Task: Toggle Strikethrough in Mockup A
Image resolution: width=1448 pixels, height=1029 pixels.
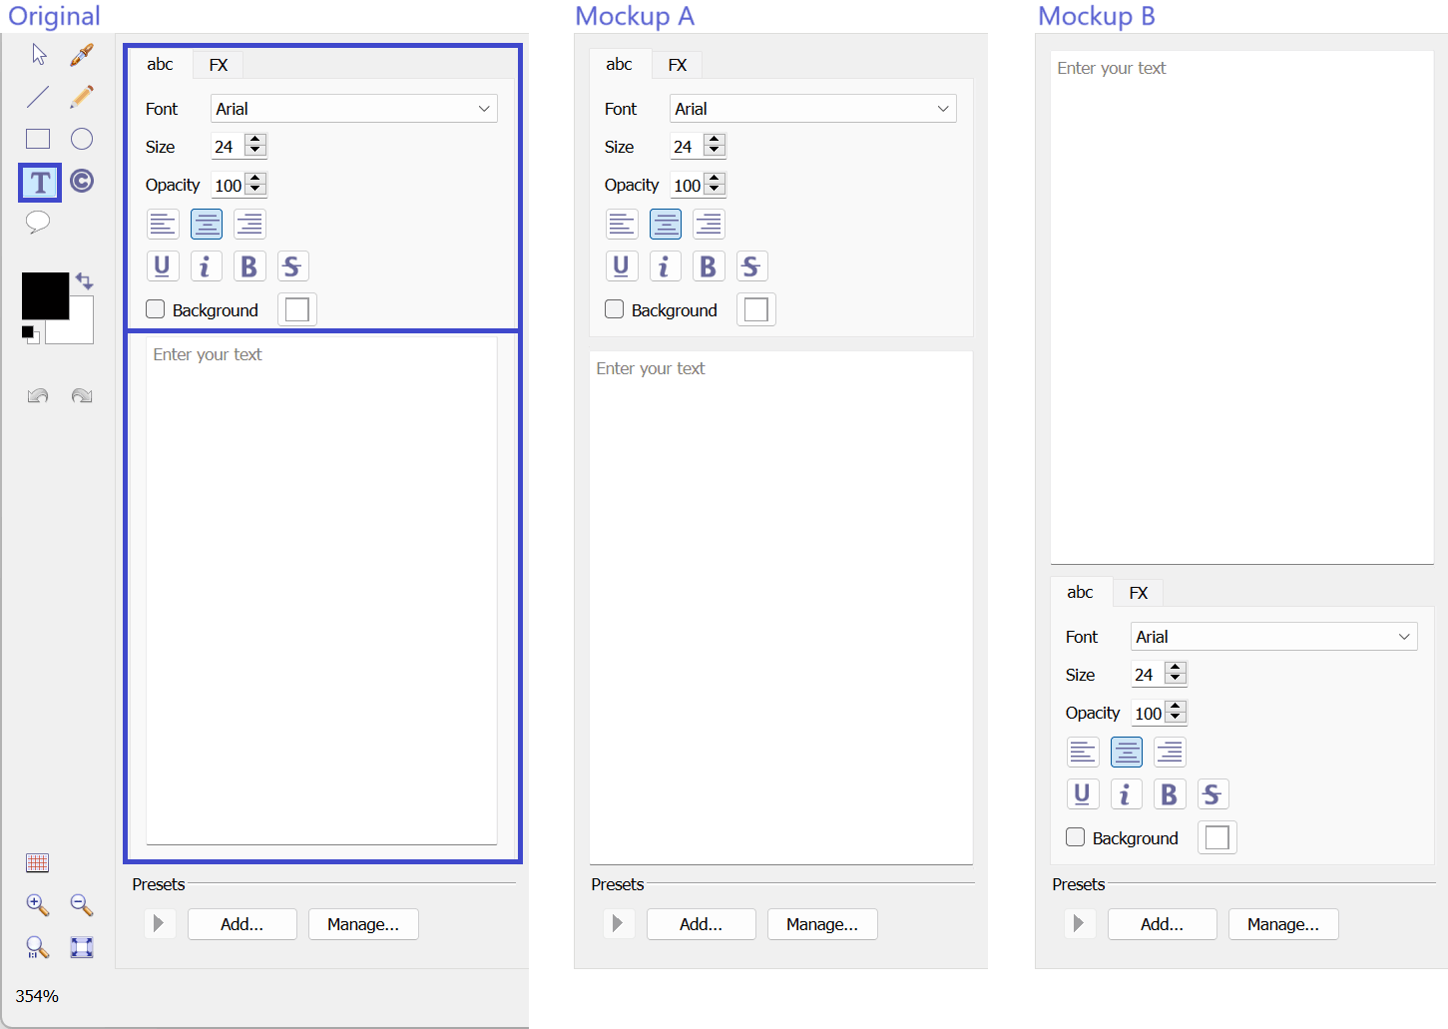Action: click(x=751, y=266)
